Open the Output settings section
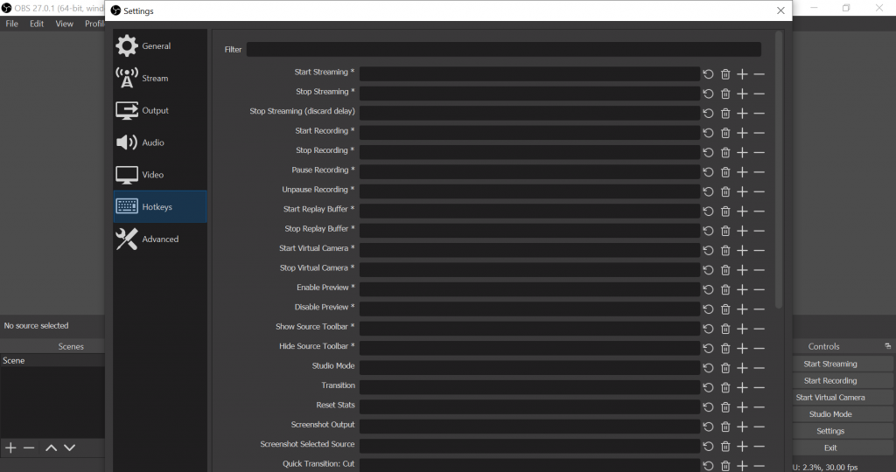This screenshot has height=472, width=896. pos(160,110)
